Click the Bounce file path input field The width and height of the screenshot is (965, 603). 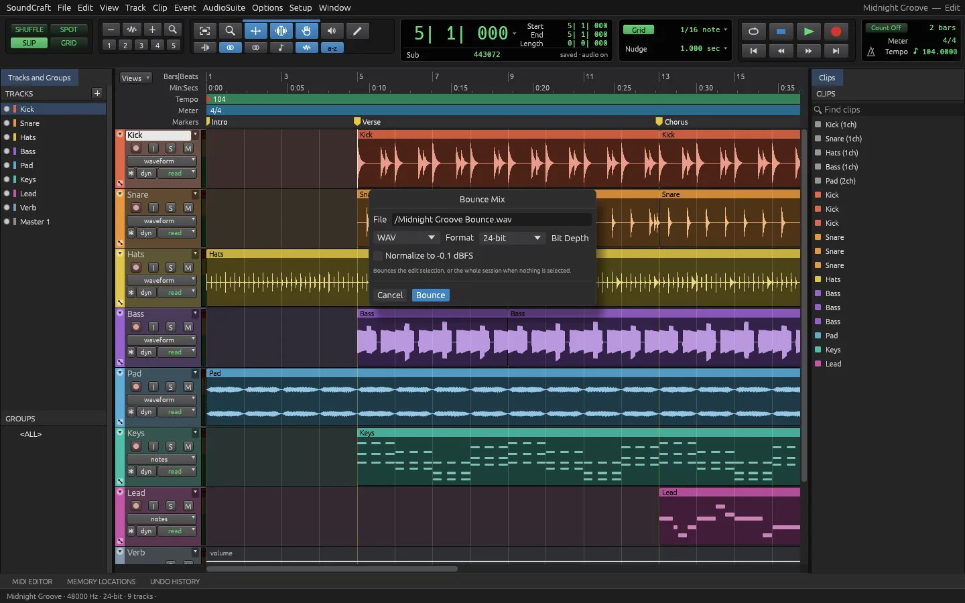pos(491,219)
